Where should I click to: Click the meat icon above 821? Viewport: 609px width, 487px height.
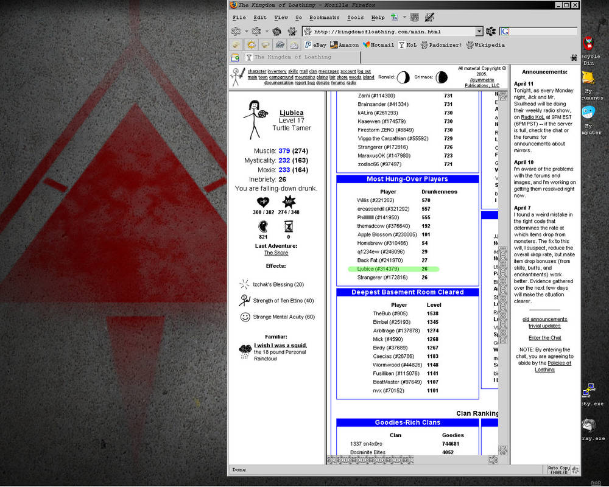pyautogui.click(x=263, y=226)
